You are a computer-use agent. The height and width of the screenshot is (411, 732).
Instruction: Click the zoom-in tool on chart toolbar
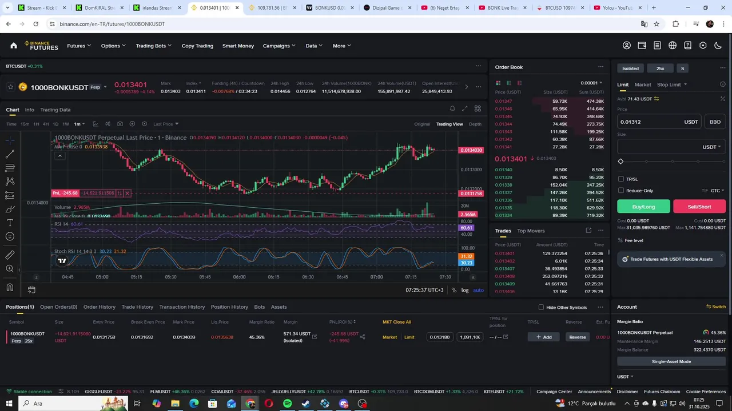pyautogui.click(x=10, y=269)
